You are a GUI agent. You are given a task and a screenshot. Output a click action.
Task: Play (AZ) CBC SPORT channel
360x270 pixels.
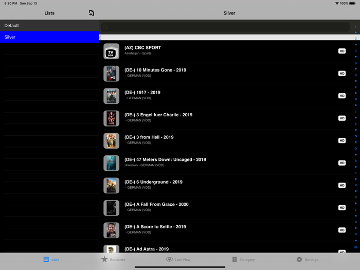(x=226, y=51)
